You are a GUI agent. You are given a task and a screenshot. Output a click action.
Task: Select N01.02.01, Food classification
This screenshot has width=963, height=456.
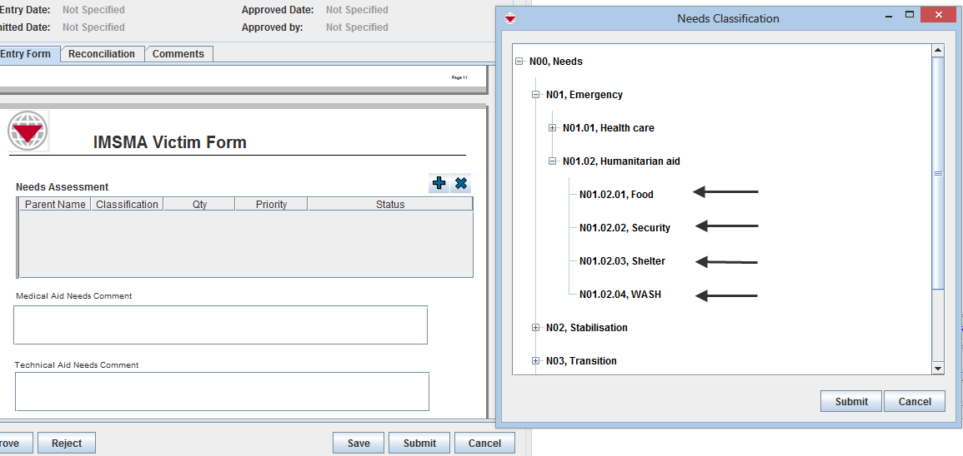pyautogui.click(x=616, y=195)
